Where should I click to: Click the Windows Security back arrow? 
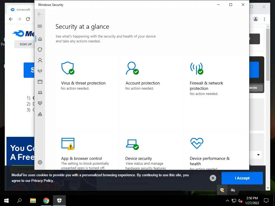[x=40, y=14]
